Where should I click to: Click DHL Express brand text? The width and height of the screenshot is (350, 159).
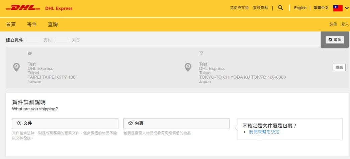tap(59, 8)
